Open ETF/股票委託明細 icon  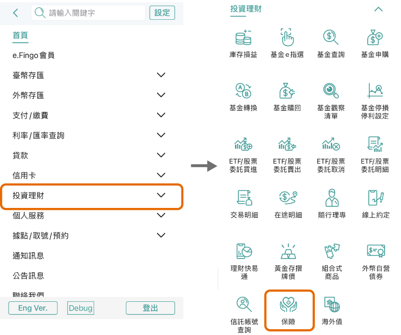(375, 144)
